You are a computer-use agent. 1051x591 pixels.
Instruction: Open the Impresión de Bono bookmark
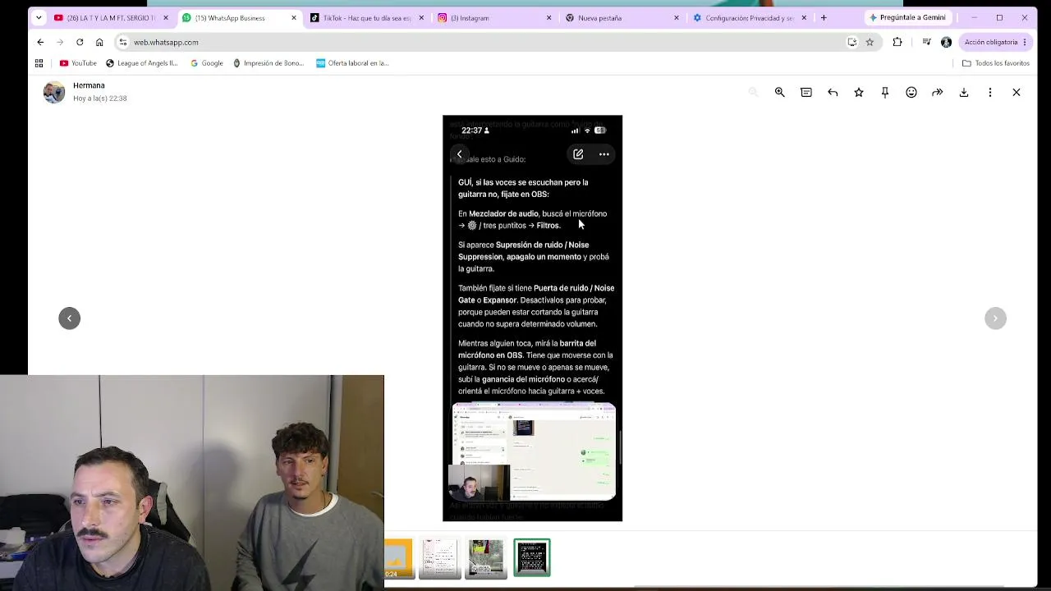[268, 63]
